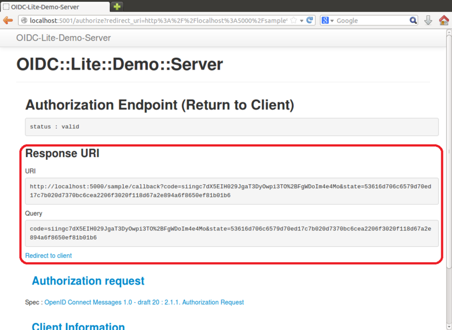The width and height of the screenshot is (452, 330).
Task: Follow the Redirect to client link
Action: tap(49, 255)
